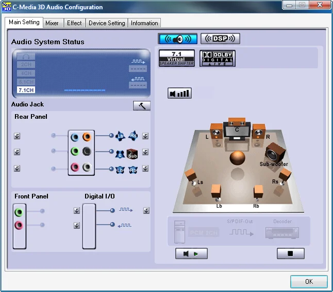
Task: Open right dropdown next to Ls Rs icons
Action: tap(145, 136)
